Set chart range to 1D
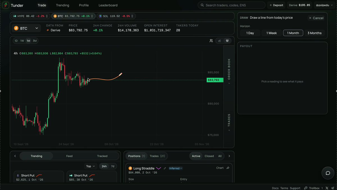The height and width of the screenshot is (190, 337). pyautogui.click(x=16, y=41)
